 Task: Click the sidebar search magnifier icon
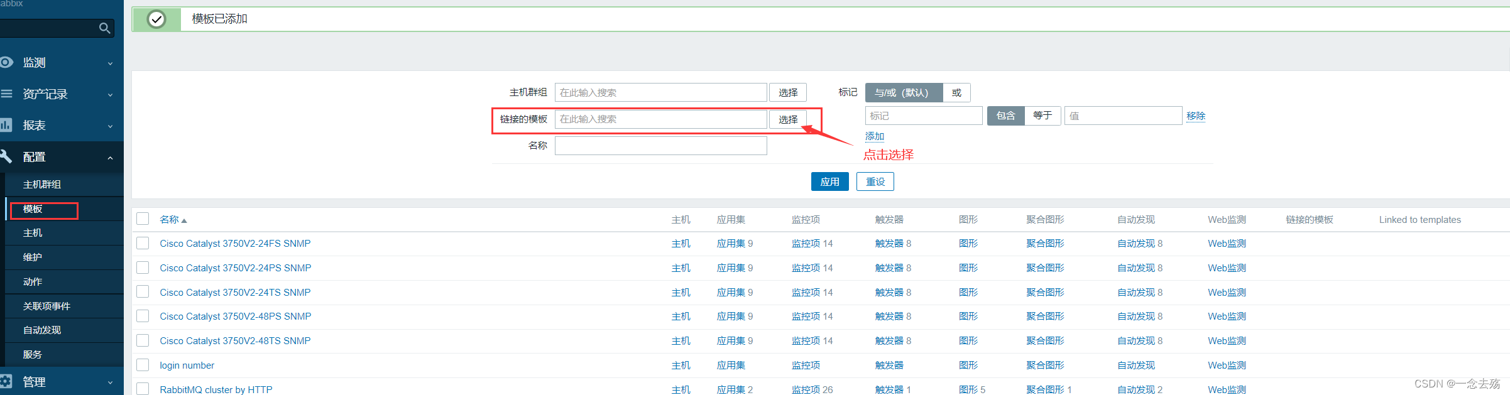(105, 28)
